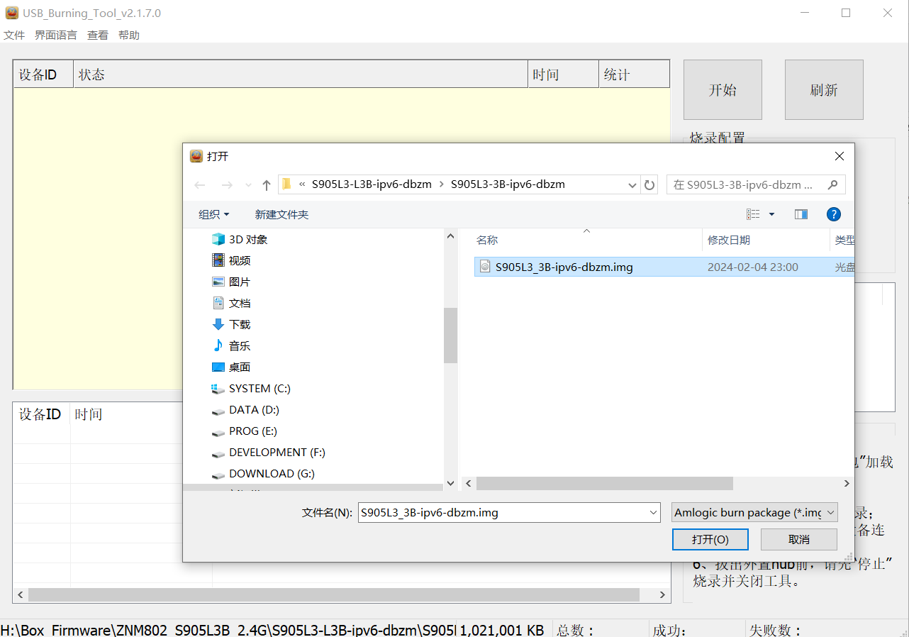This screenshot has width=909, height=637.
Task: Open the 界面语言 menu
Action: click(56, 35)
